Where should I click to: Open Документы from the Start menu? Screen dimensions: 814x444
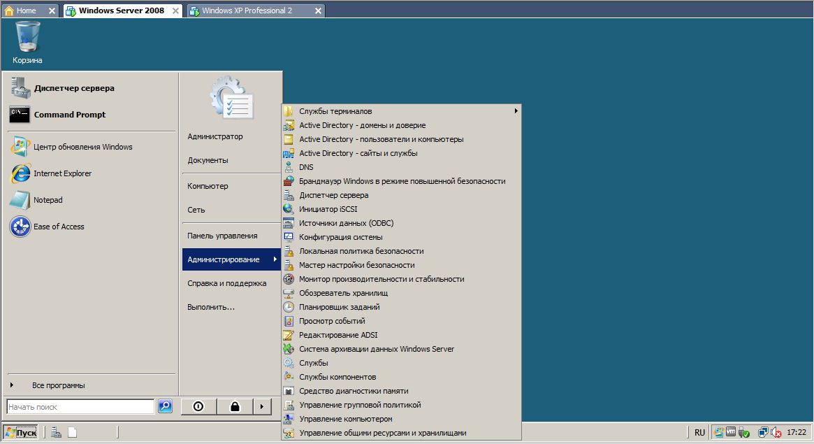click(208, 160)
